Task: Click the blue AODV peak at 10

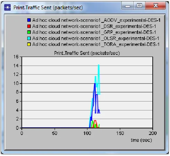Action: click(95, 84)
